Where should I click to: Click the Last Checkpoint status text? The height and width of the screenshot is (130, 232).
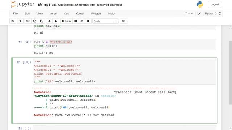(x=73, y=5)
